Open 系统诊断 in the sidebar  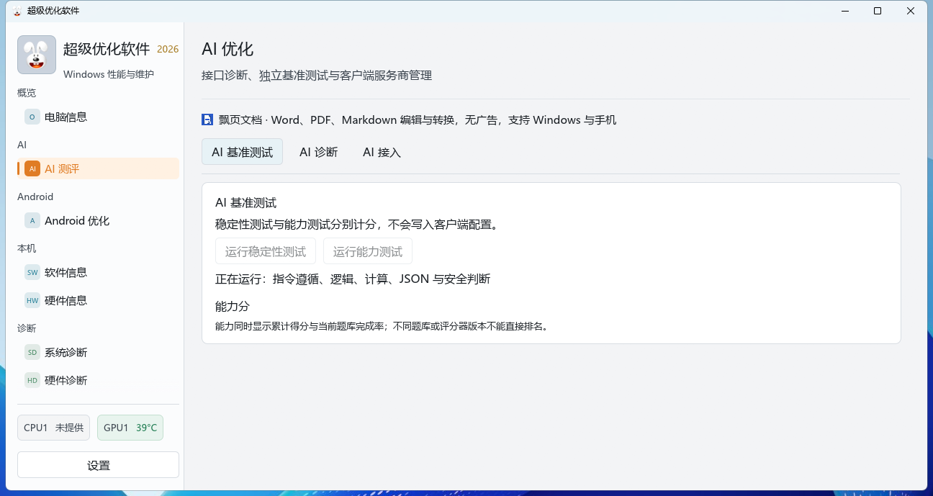pos(98,352)
